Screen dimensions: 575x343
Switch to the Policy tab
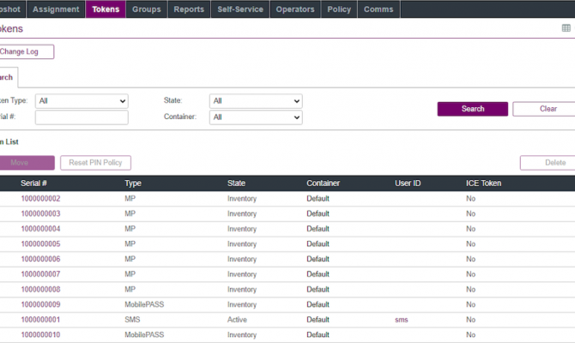[339, 9]
